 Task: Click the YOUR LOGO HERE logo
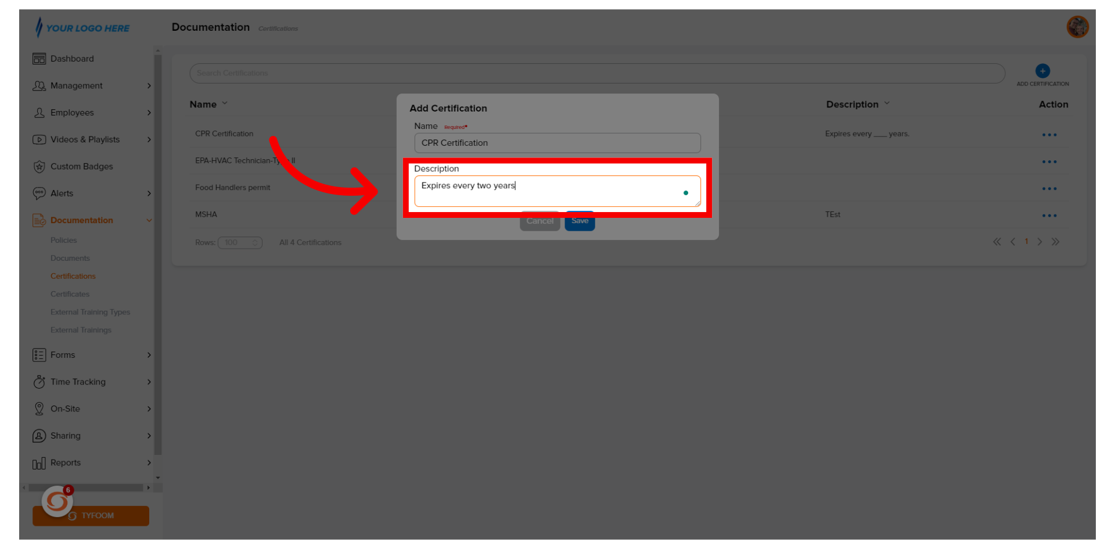point(82,27)
